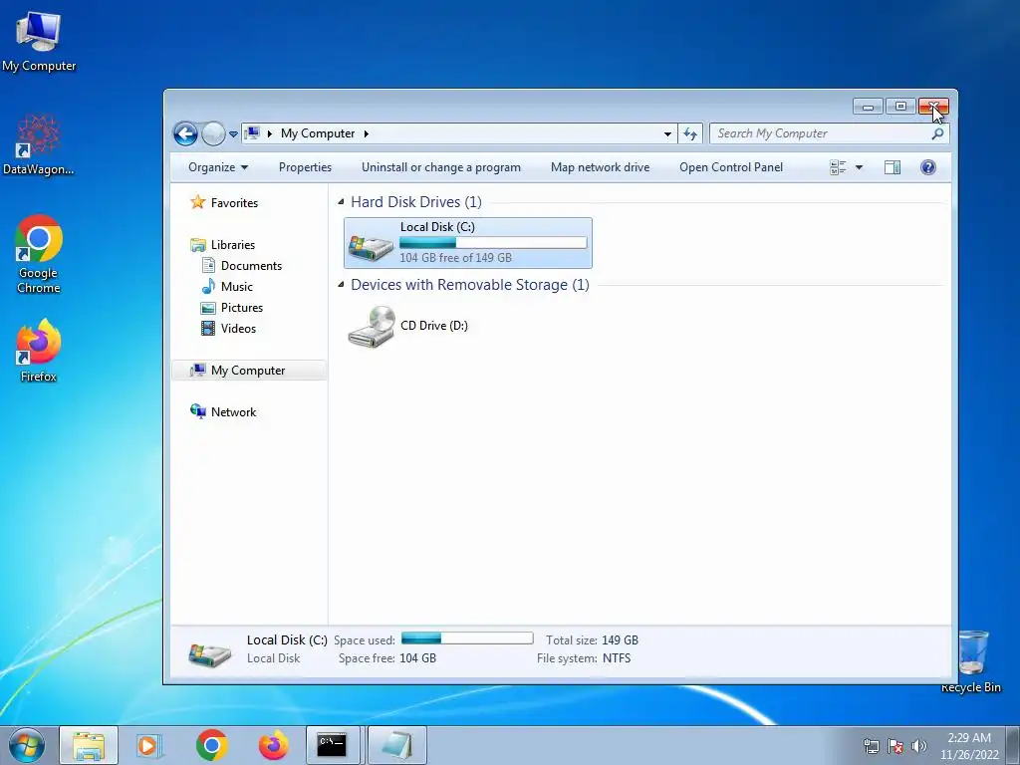Open Firefox desktop shortcut
This screenshot has width=1020, height=765.
pos(39,351)
